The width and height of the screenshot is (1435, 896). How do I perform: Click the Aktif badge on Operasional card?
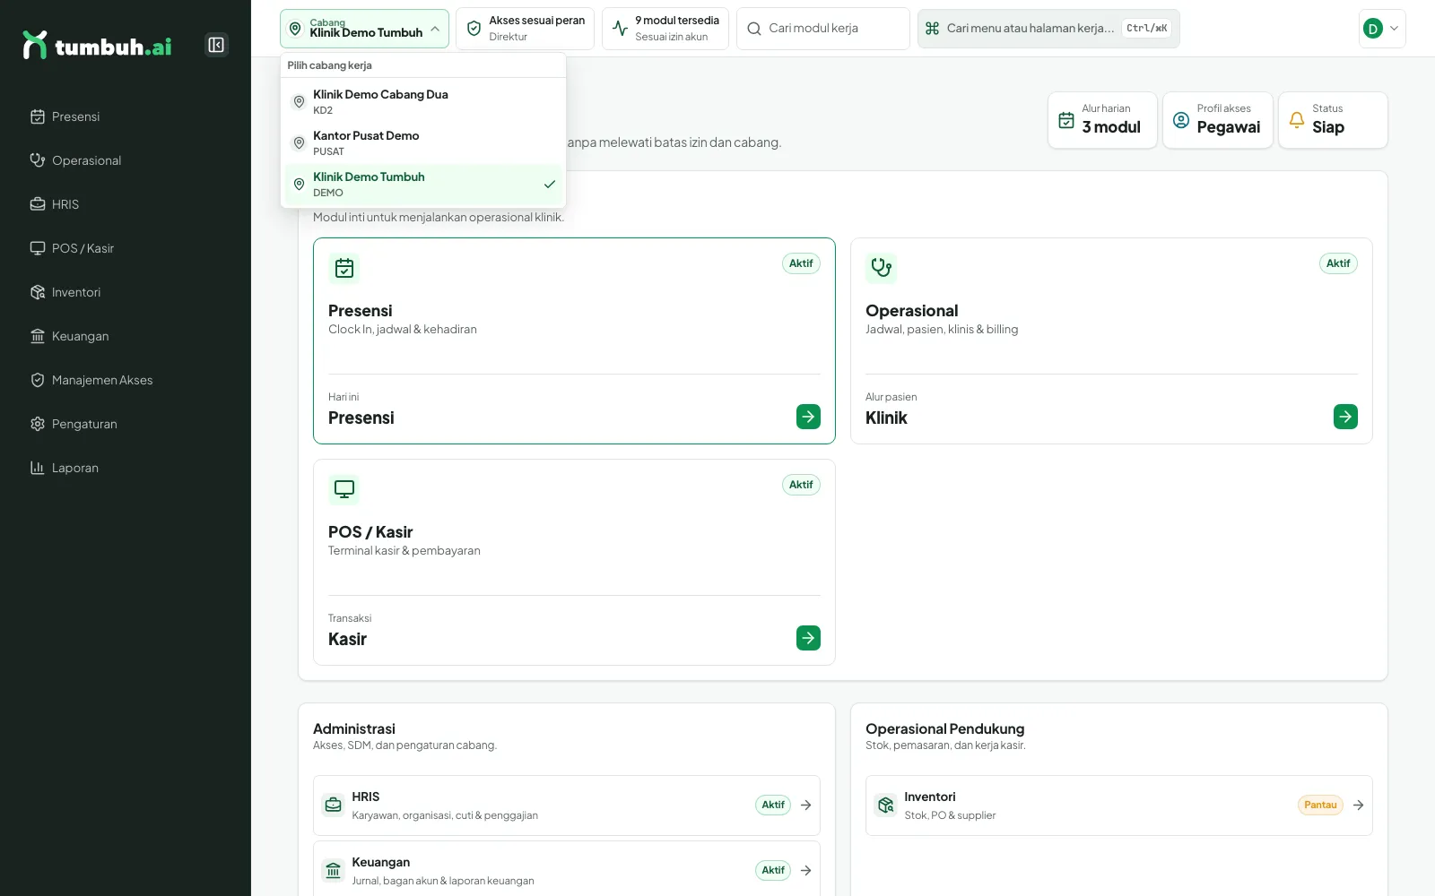pyautogui.click(x=1338, y=263)
